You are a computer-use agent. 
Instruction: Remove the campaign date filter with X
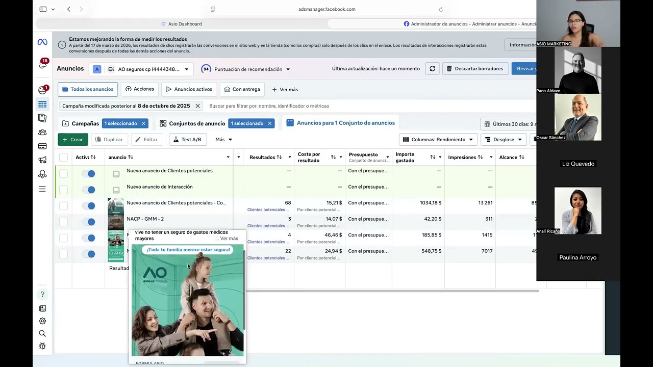tap(197, 106)
